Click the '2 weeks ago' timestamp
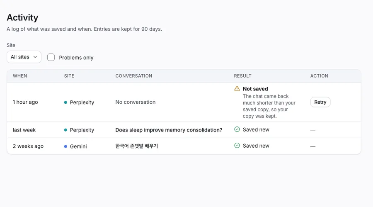 pos(28,146)
